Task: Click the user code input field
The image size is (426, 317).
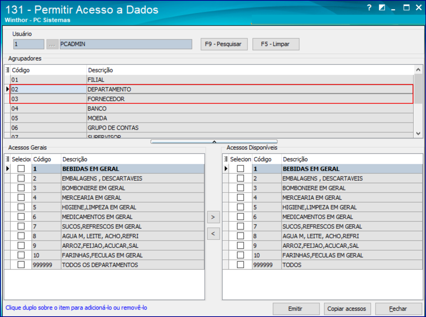Action: click(28, 44)
